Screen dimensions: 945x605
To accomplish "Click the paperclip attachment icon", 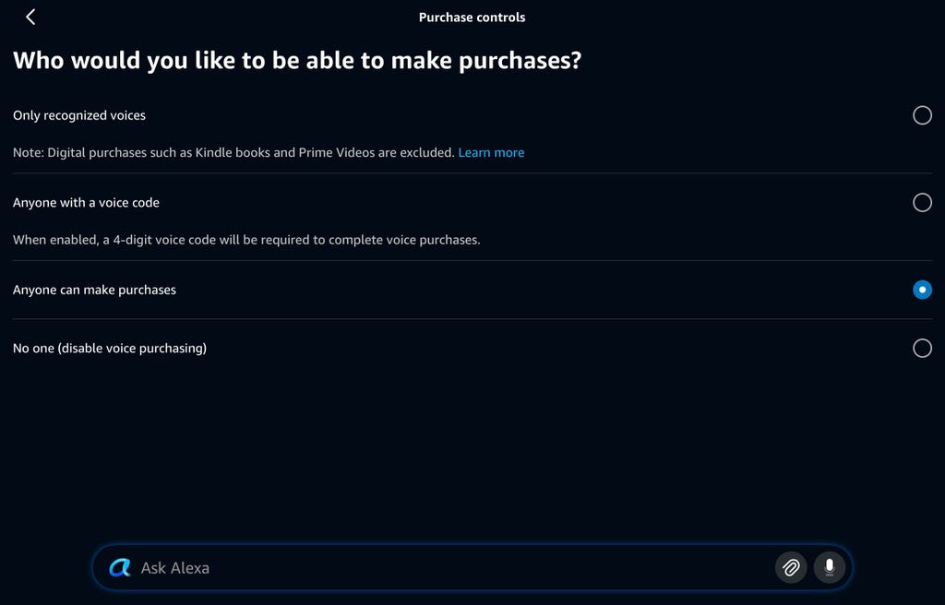I will (x=791, y=568).
